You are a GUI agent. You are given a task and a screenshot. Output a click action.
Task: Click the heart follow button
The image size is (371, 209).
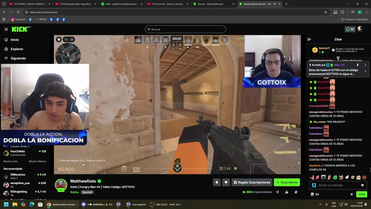coord(226,182)
